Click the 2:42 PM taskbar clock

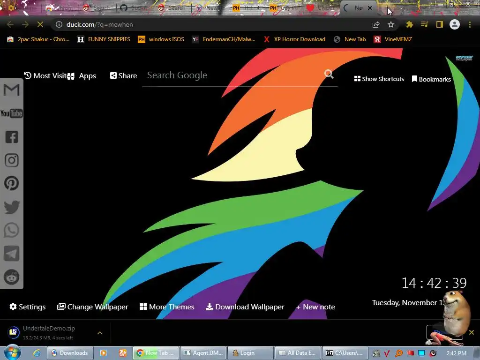coord(456,353)
